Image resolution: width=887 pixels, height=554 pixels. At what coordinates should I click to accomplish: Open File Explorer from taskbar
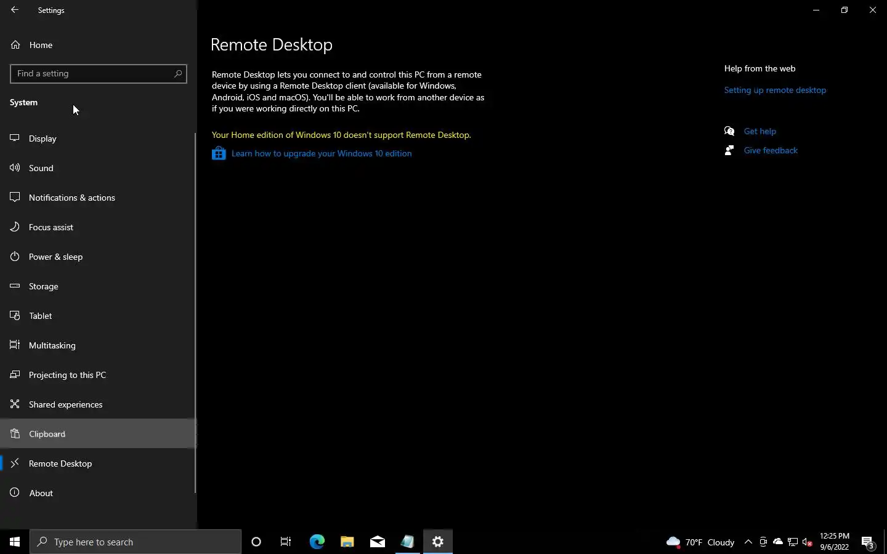[347, 542]
